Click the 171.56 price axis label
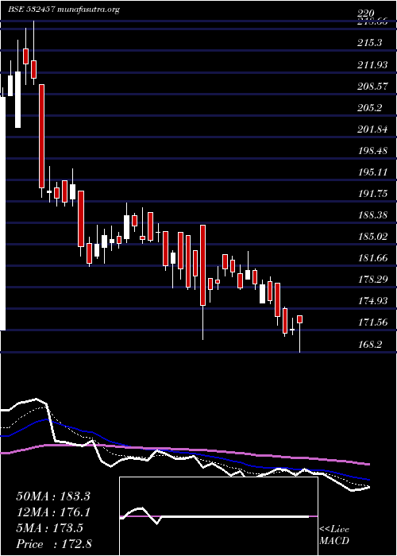The height and width of the screenshot is (556, 397). tap(372, 322)
